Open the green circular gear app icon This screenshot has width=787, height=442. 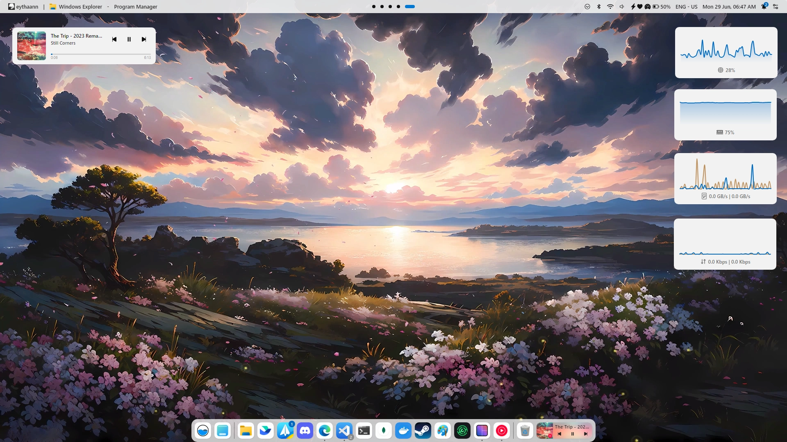tap(462, 431)
